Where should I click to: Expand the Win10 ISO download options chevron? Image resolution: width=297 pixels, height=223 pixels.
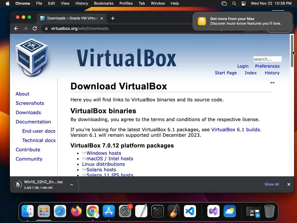pyautogui.click(x=72, y=184)
